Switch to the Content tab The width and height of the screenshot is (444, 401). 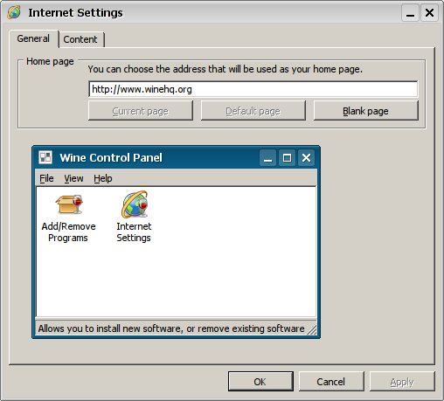click(81, 39)
